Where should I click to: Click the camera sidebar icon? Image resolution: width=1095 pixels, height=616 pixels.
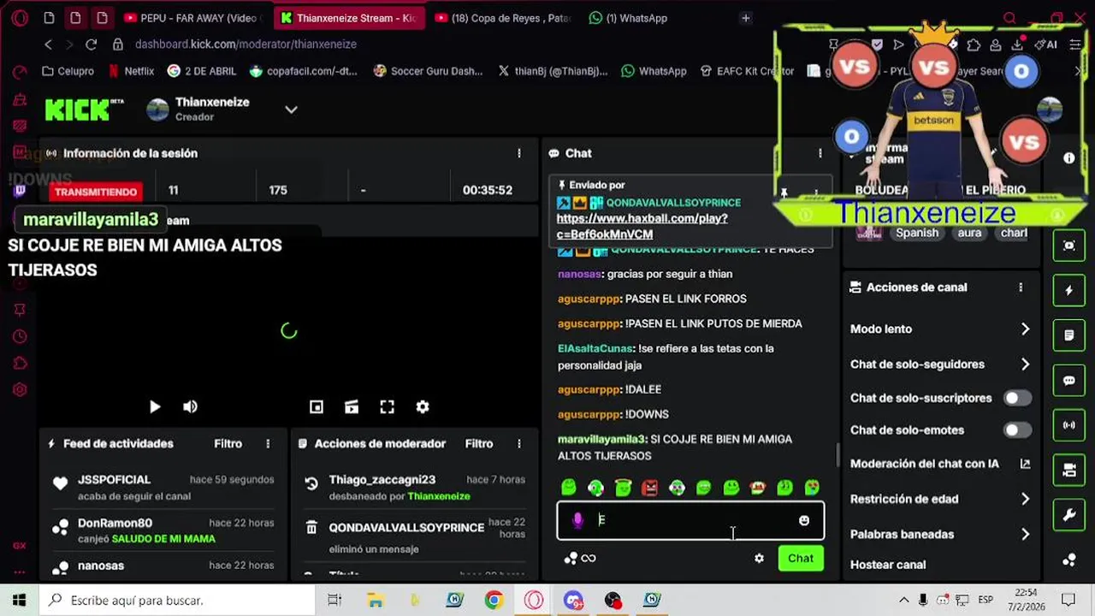1069,470
